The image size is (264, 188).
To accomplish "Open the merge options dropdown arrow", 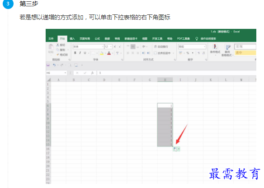I will click(x=173, y=53).
